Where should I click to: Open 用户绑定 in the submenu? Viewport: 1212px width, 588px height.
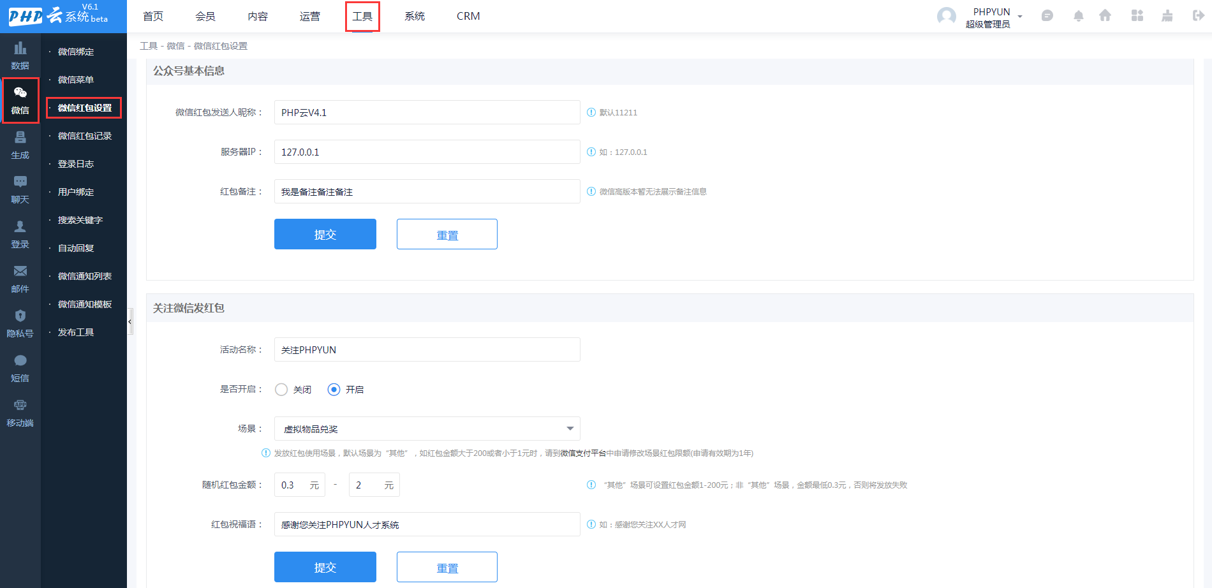[76, 192]
